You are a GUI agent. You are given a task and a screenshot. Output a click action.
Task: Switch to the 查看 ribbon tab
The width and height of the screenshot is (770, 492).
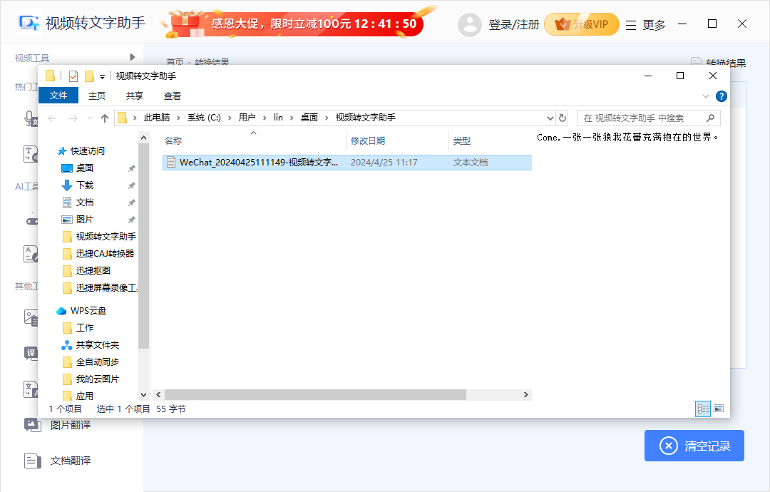point(172,95)
